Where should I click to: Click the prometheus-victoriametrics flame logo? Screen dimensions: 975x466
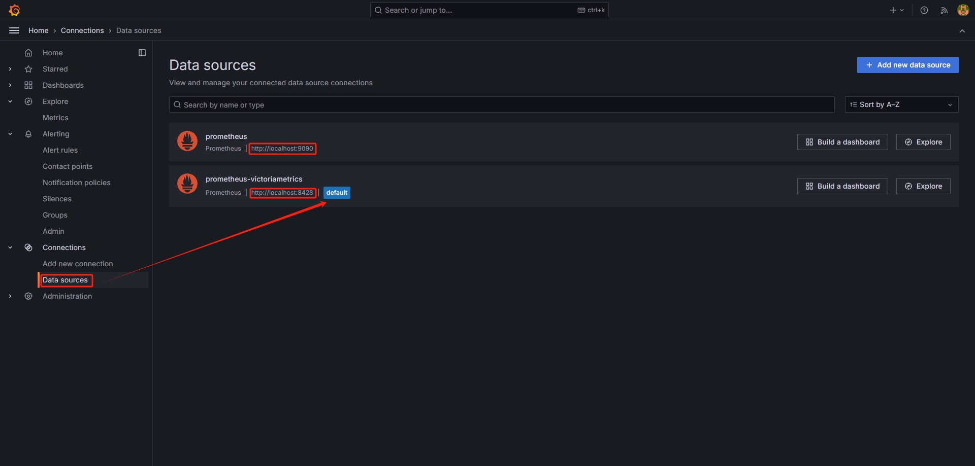tap(187, 184)
